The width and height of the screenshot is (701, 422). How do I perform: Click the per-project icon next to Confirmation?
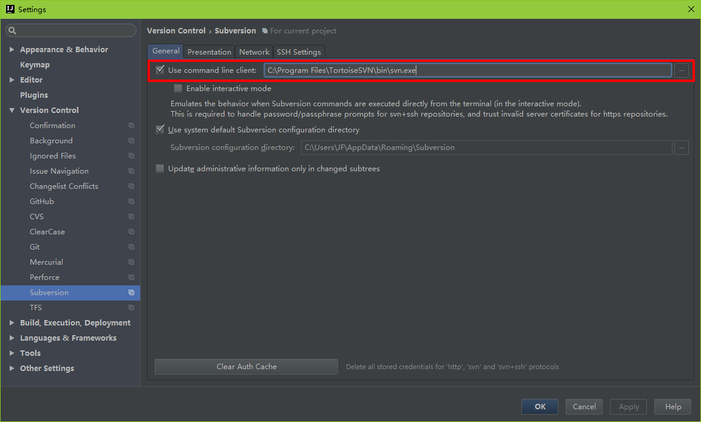coord(131,126)
